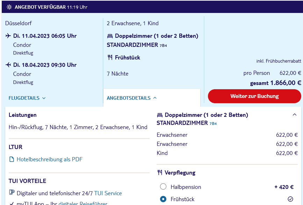The width and height of the screenshot is (303, 205).
Task: Click the cutlery icon next to Frühstück summary
Action: (110, 57)
